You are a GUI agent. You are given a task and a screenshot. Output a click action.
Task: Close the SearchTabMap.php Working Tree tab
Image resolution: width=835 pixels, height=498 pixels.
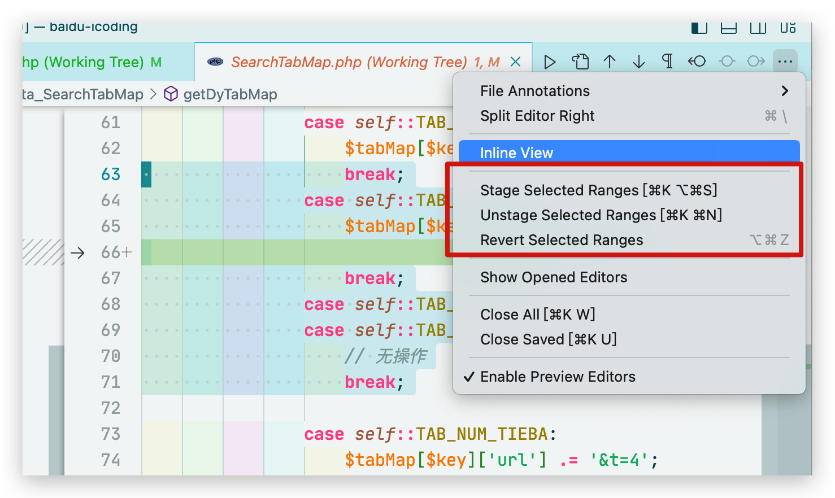click(x=516, y=62)
